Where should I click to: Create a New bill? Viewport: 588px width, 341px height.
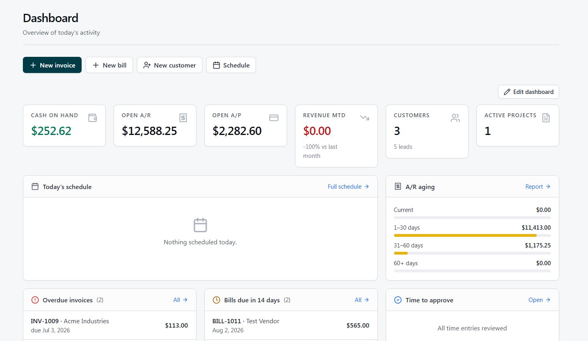[x=109, y=65]
